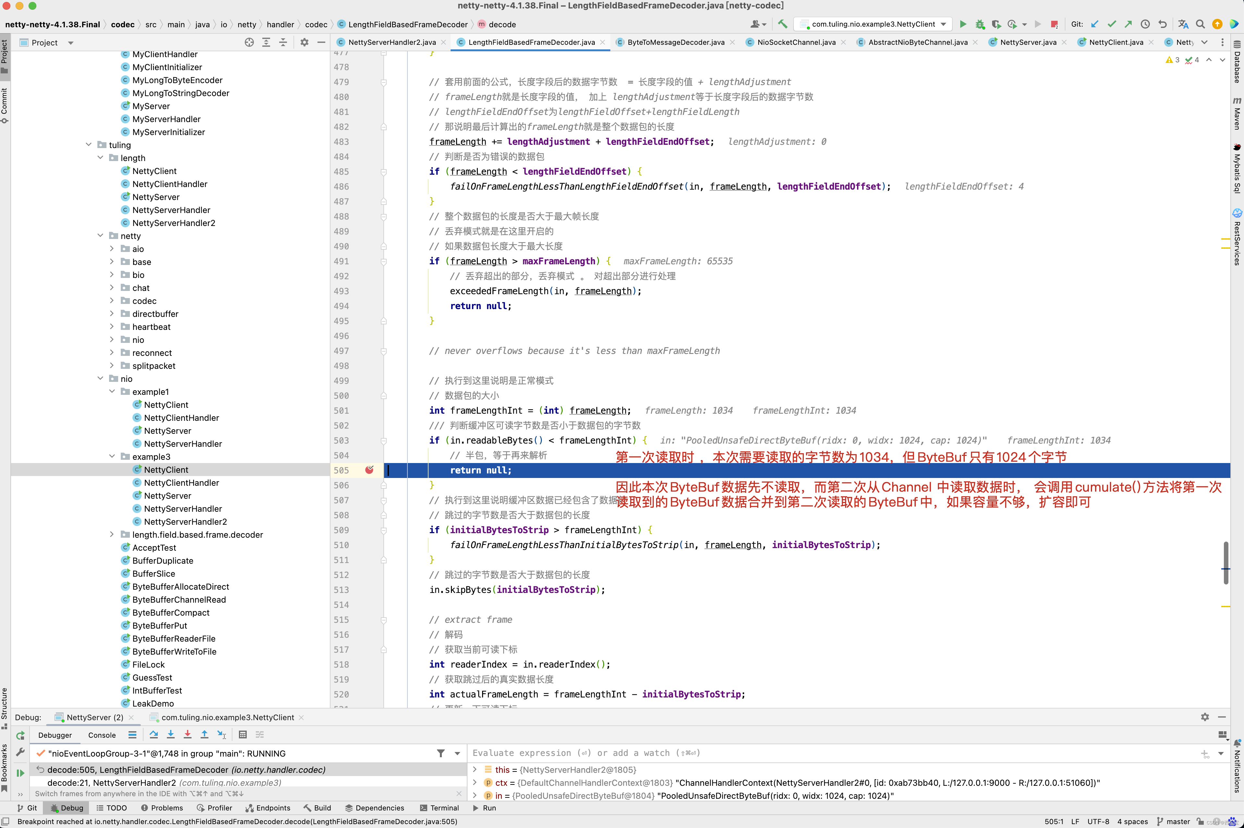
Task: Click the Git Update Project arrow
Action: pyautogui.click(x=1095, y=24)
